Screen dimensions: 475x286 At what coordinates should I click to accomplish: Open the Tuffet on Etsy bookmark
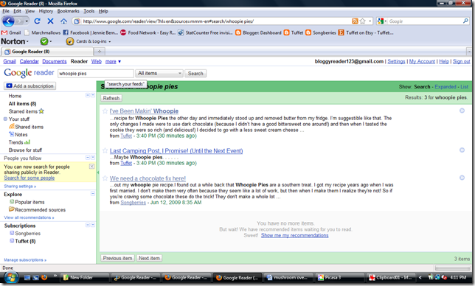coord(366,32)
